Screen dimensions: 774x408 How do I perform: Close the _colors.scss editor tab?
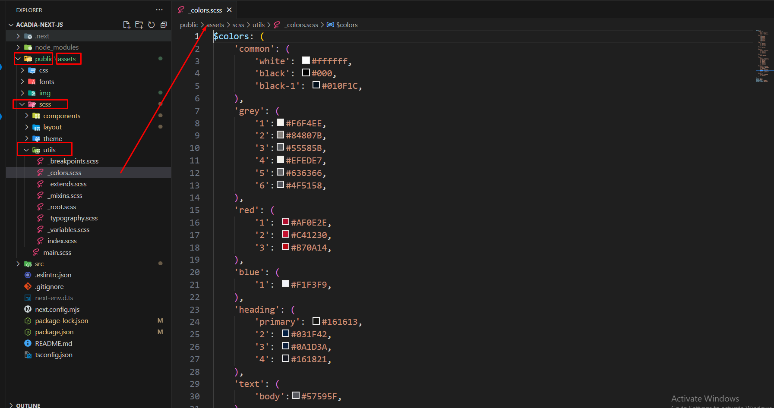point(229,10)
